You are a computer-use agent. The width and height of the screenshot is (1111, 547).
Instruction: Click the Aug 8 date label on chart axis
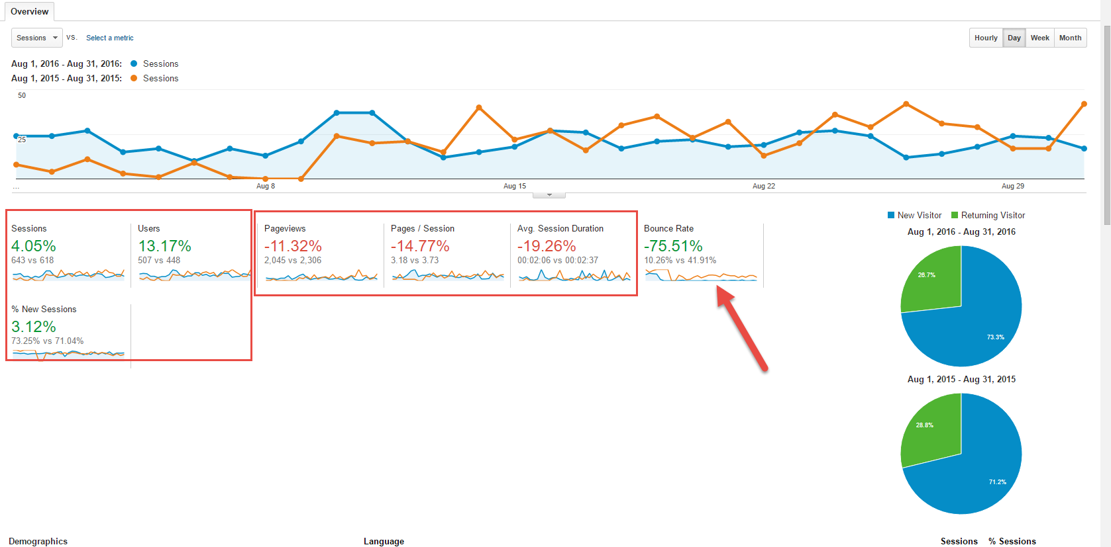coord(266,186)
